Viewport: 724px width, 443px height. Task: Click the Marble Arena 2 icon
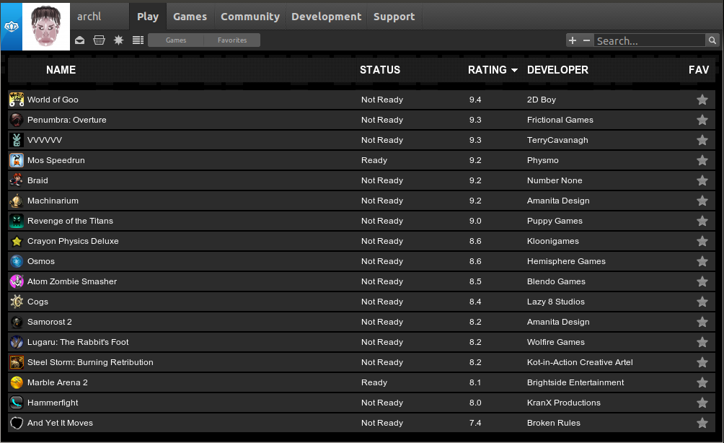[17, 382]
